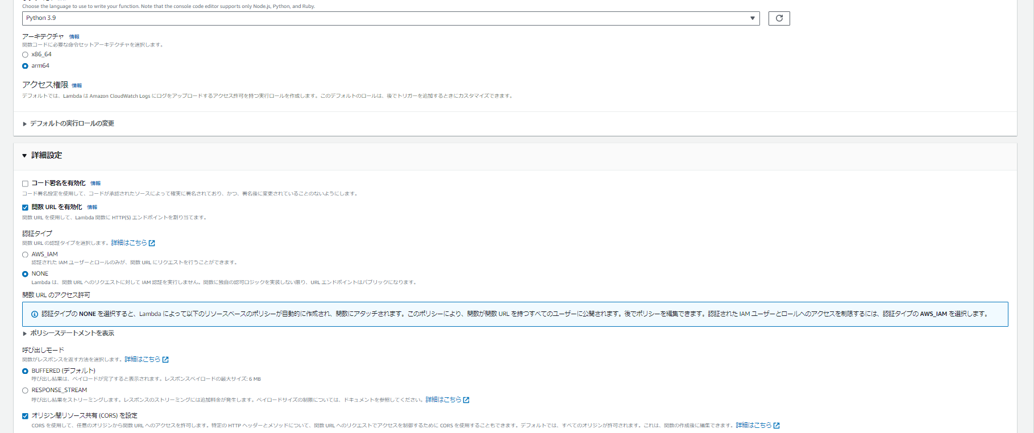The height and width of the screenshot is (433, 1034).
Task: Click the 呼び出しモード heading
Action: tap(43, 350)
